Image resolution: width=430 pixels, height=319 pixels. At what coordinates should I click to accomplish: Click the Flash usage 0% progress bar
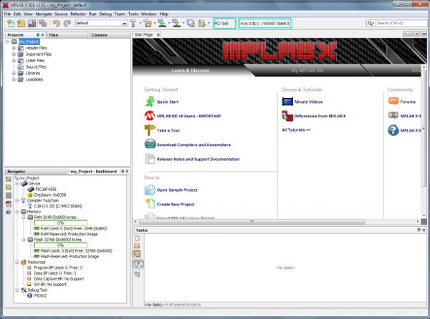point(61,245)
